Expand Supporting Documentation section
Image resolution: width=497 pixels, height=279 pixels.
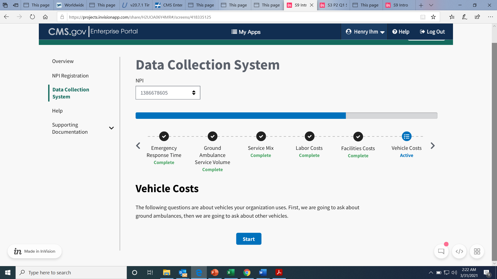pyautogui.click(x=111, y=128)
